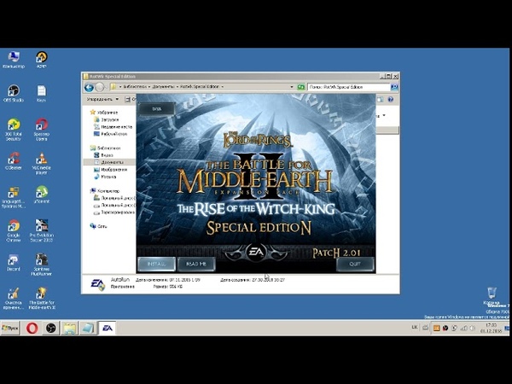
Task: Go back in Explorer window
Action: pyautogui.click(x=89, y=87)
